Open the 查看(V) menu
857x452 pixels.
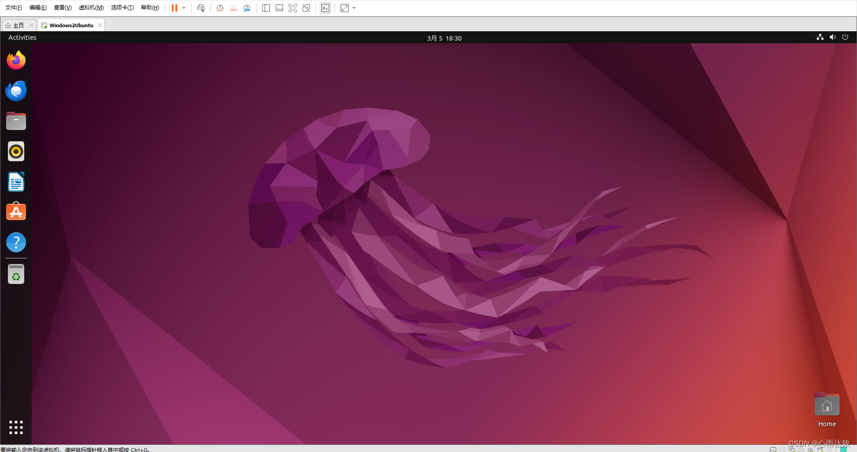pos(62,8)
